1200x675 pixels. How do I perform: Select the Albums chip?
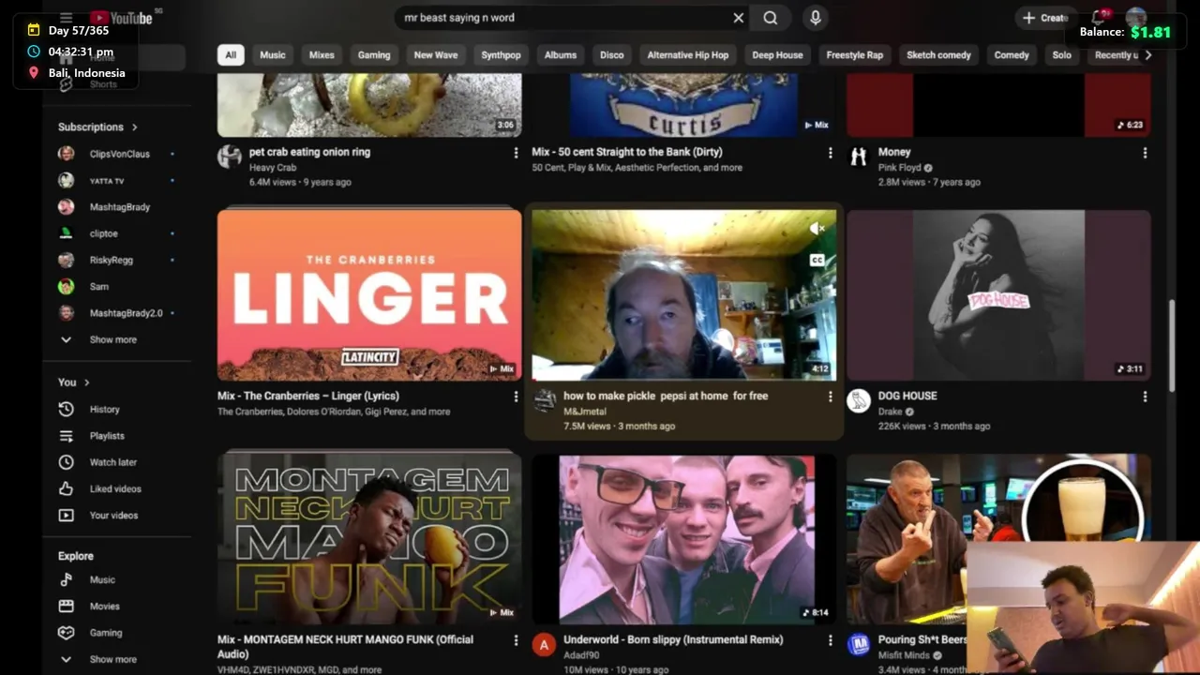pos(561,55)
